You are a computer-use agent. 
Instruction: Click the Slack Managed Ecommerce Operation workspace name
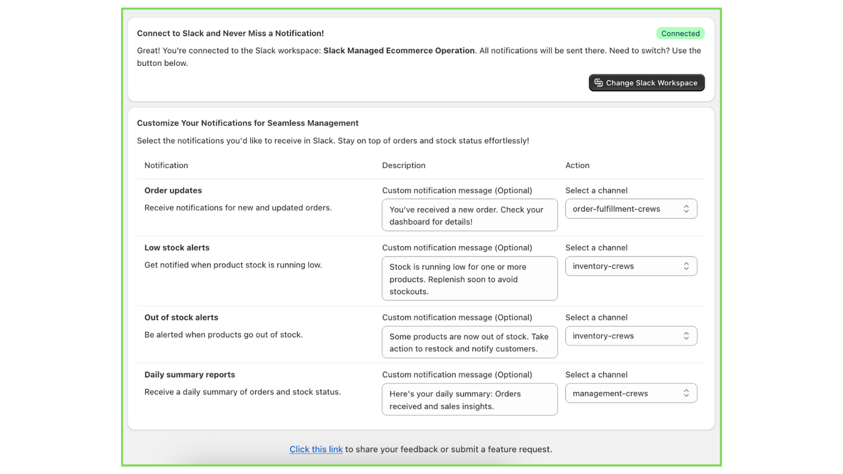399,51
